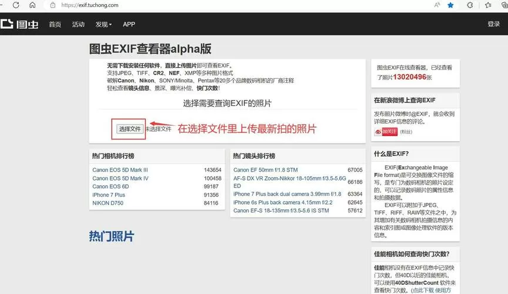Click the Weibo eye icon beside 加关注
The height and width of the screenshot is (294, 508).
tap(378, 132)
